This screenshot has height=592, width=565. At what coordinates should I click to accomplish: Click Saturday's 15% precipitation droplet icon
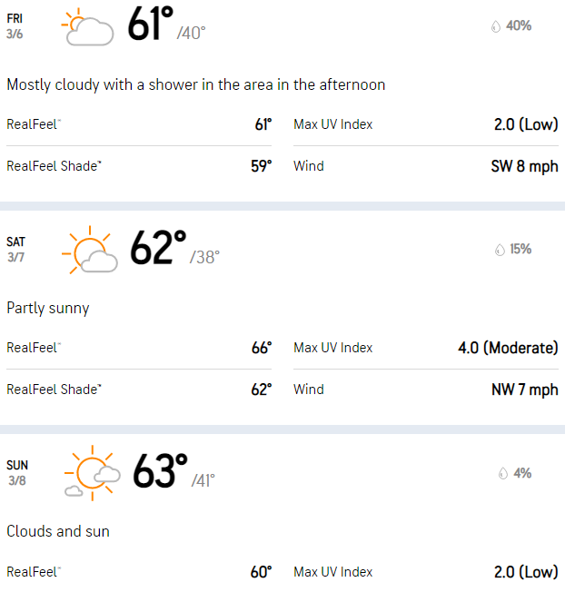(500, 250)
